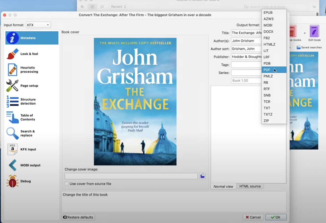The width and height of the screenshot is (326, 223).
Task: Enable Use cover from source file
Action: click(x=67, y=184)
